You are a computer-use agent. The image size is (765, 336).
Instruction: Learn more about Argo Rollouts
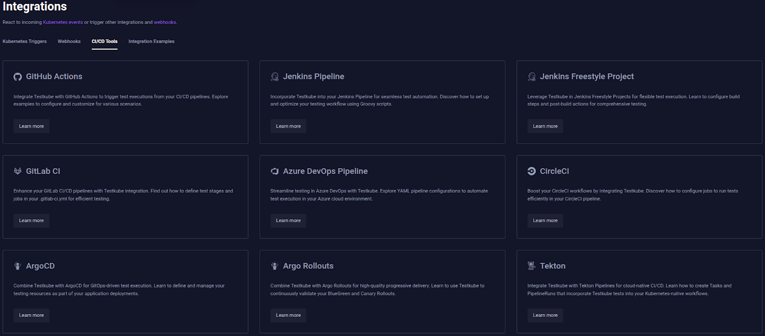pyautogui.click(x=288, y=315)
